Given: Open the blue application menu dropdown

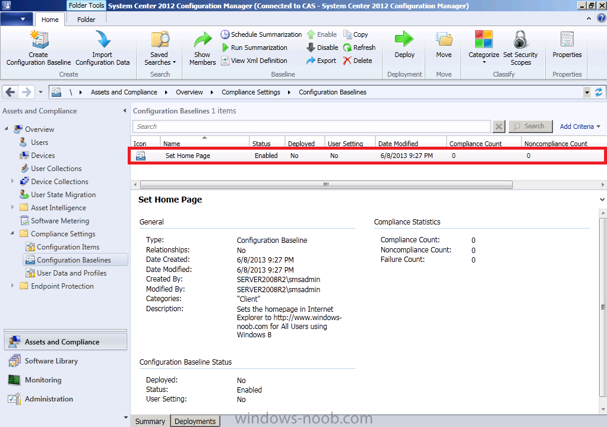Looking at the screenshot, I should pyautogui.click(x=16, y=19).
